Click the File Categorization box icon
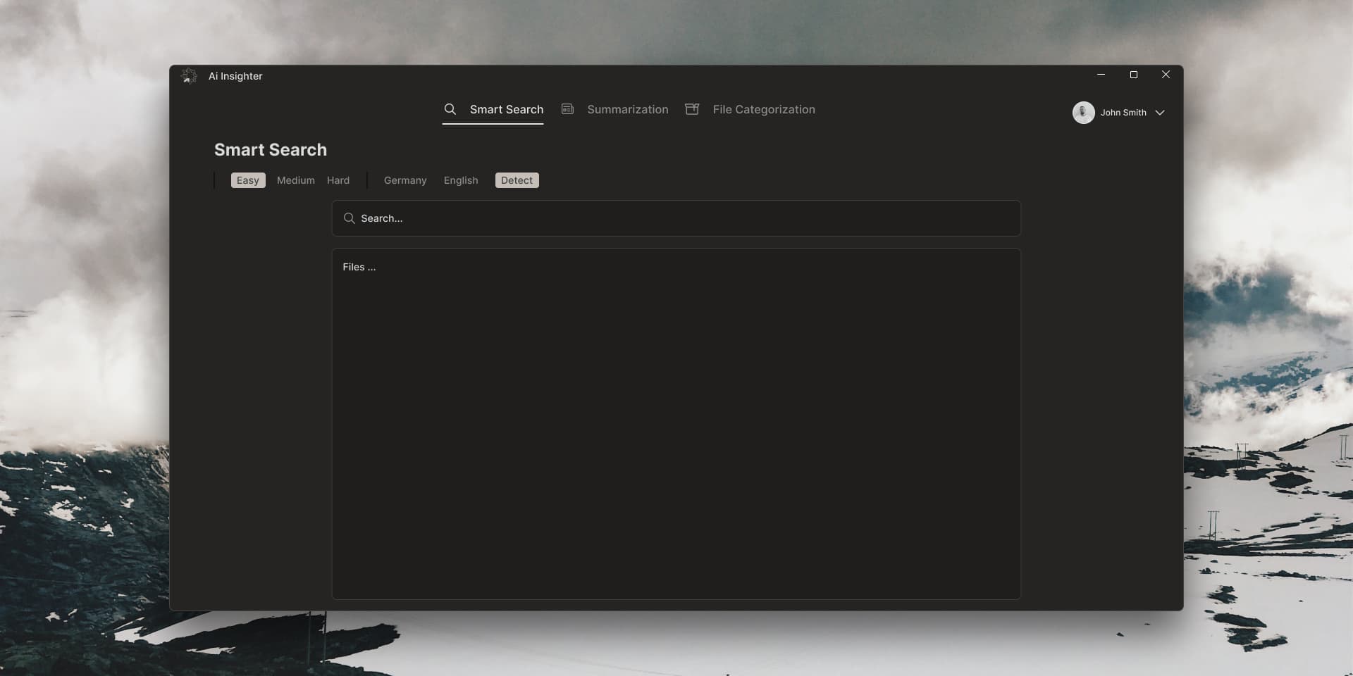The height and width of the screenshot is (676, 1353). click(x=692, y=109)
